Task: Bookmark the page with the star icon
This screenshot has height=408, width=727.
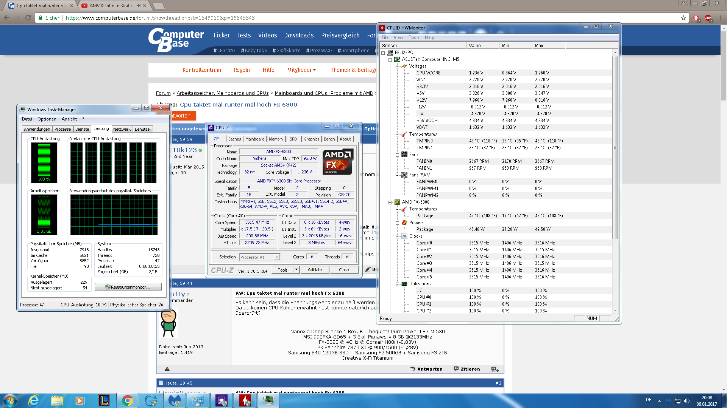Action: click(x=683, y=18)
